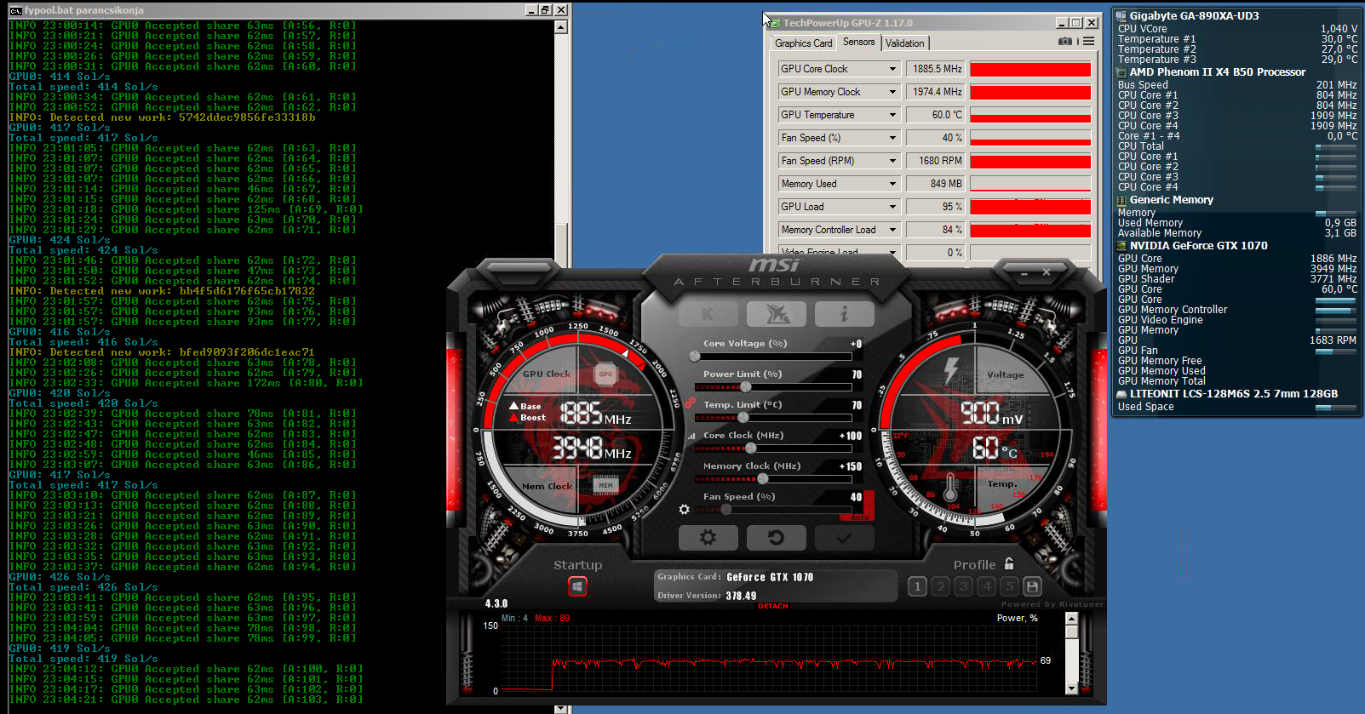The height and width of the screenshot is (714, 1365).
Task: Select profile slot 4
Action: (x=986, y=586)
